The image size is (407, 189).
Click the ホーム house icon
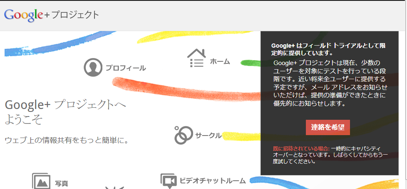click(x=196, y=59)
